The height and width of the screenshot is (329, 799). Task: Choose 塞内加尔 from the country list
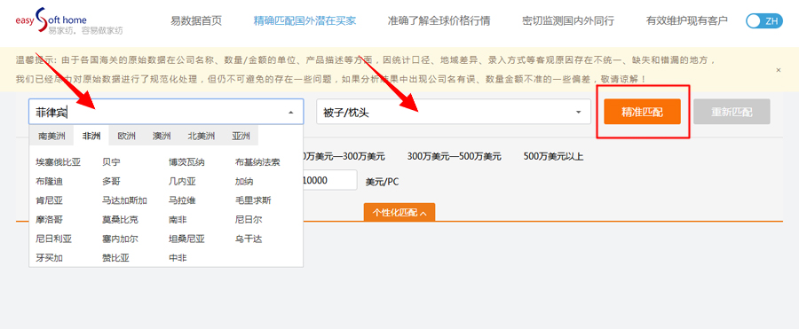point(120,239)
